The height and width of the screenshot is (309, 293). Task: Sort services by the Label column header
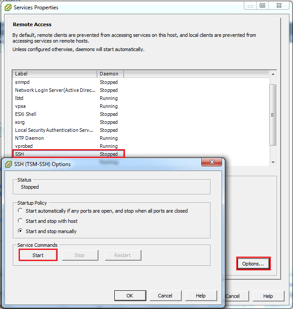[x=55, y=74]
